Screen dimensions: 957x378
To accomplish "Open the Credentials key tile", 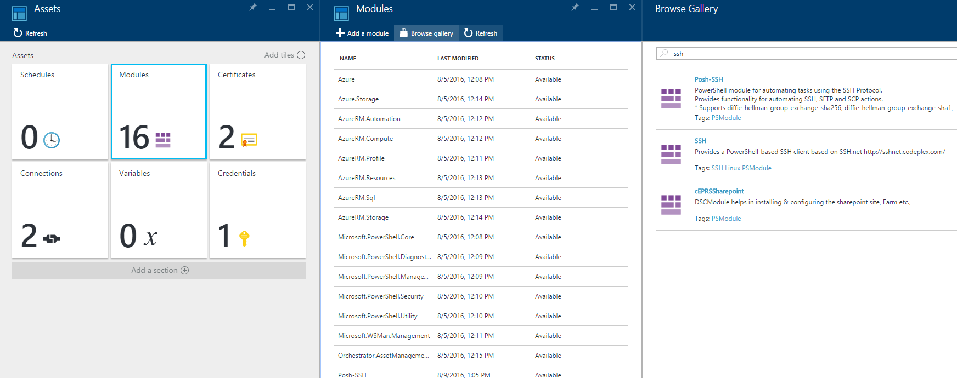I will [257, 210].
